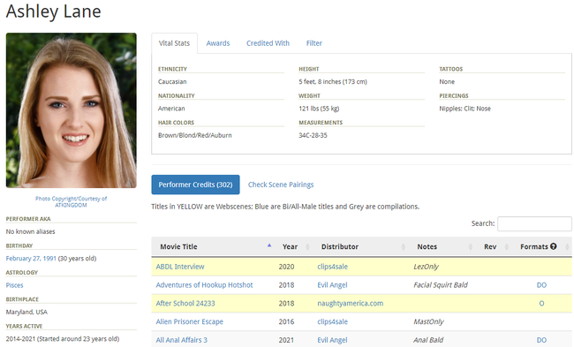574x347 pixels.
Task: Open the naughtyamerica.com distributor link
Action: coord(351,303)
